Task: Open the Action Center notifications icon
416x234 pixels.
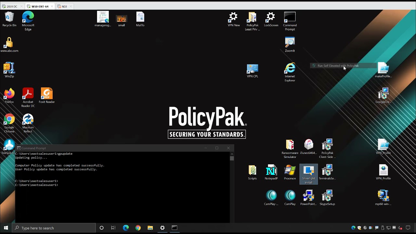Action: pos(408,228)
